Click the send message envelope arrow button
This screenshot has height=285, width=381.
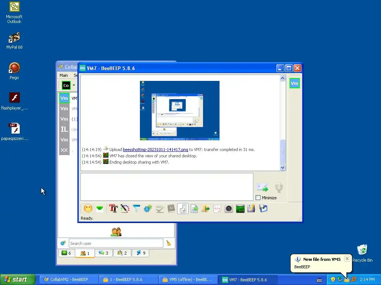(x=262, y=187)
